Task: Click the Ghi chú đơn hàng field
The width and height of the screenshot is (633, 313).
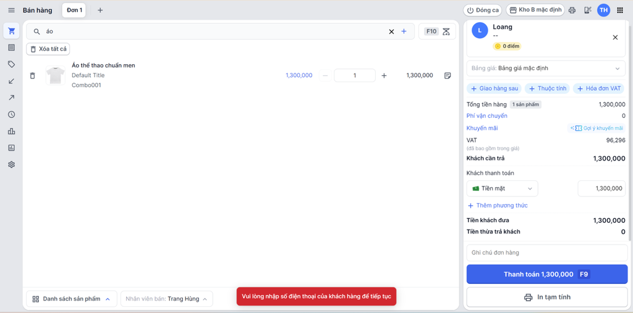Action: (x=546, y=252)
